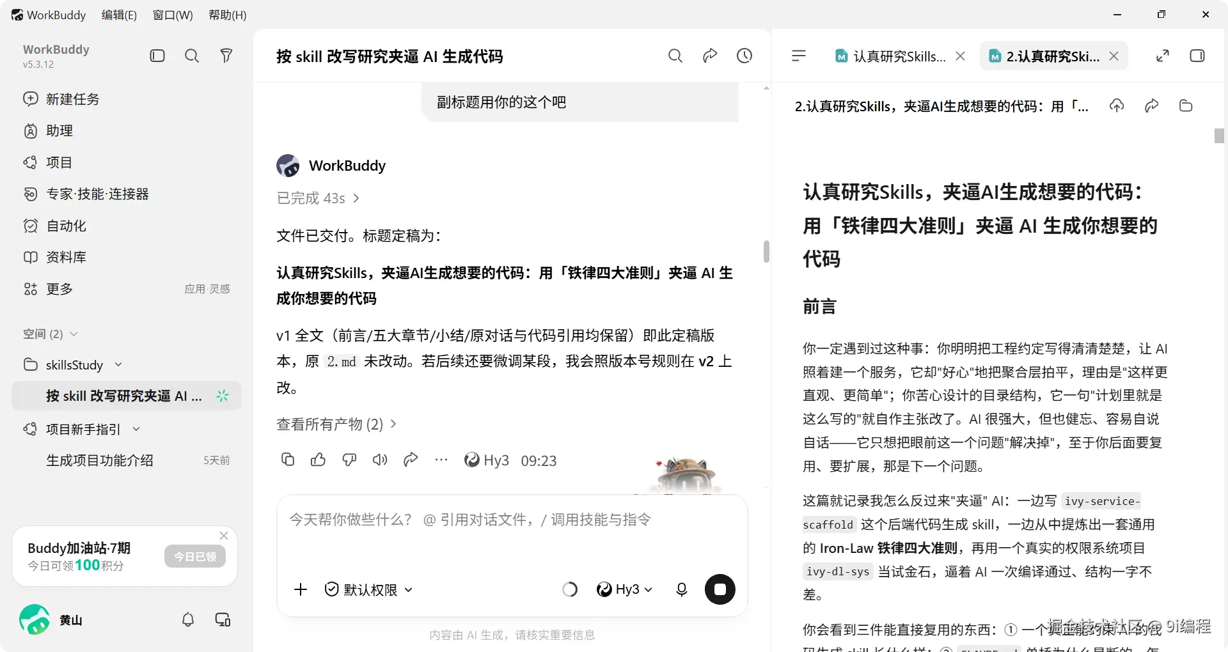Click the filter funnel icon in sidebar
This screenshot has width=1228, height=652.
(226, 56)
